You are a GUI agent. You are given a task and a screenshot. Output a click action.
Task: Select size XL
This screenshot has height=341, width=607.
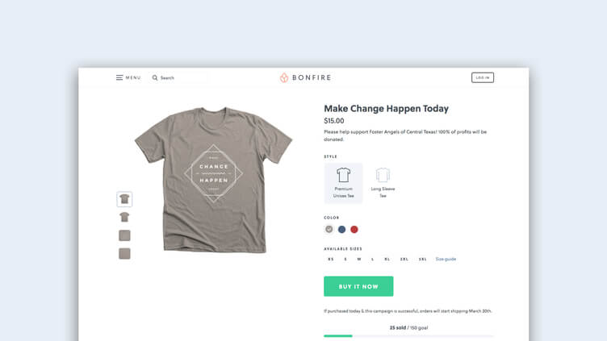[387, 259]
